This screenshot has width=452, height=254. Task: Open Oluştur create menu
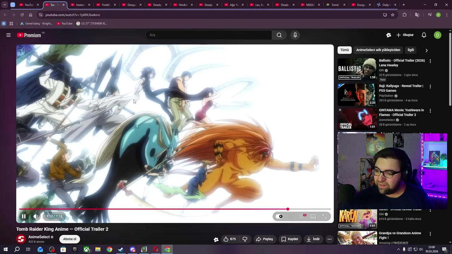(x=405, y=35)
